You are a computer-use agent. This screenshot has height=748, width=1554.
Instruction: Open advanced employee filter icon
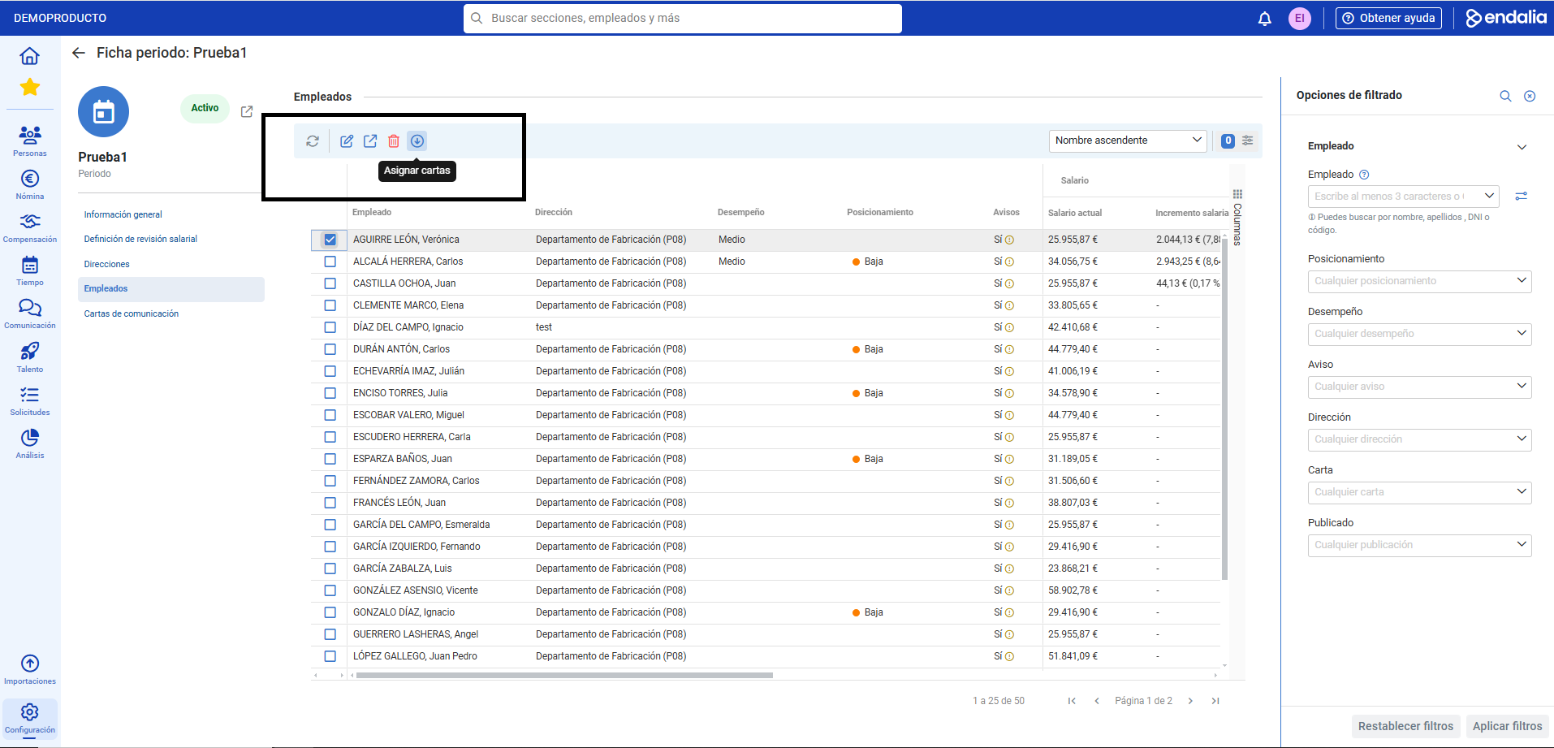coord(1522,196)
